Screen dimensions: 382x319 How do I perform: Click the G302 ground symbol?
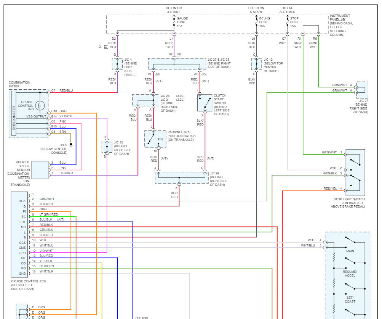coord(71,145)
